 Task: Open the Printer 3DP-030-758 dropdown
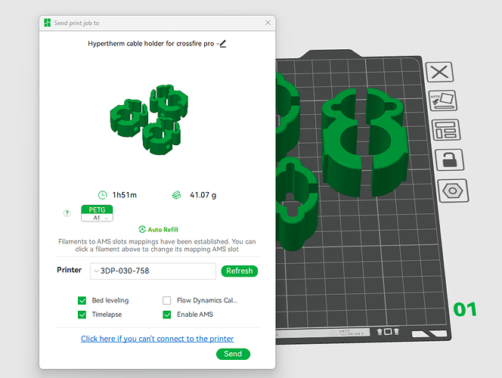click(153, 271)
